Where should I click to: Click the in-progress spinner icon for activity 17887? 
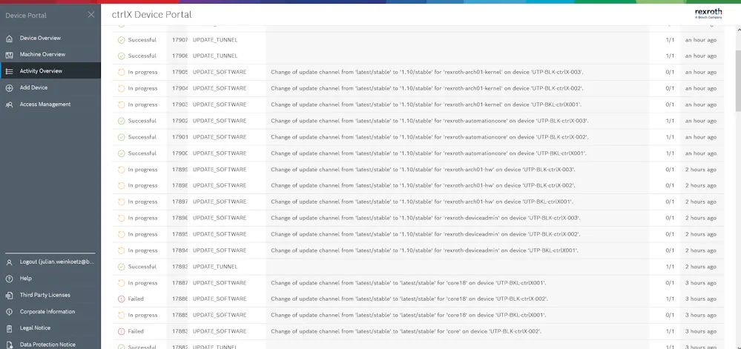(122, 283)
